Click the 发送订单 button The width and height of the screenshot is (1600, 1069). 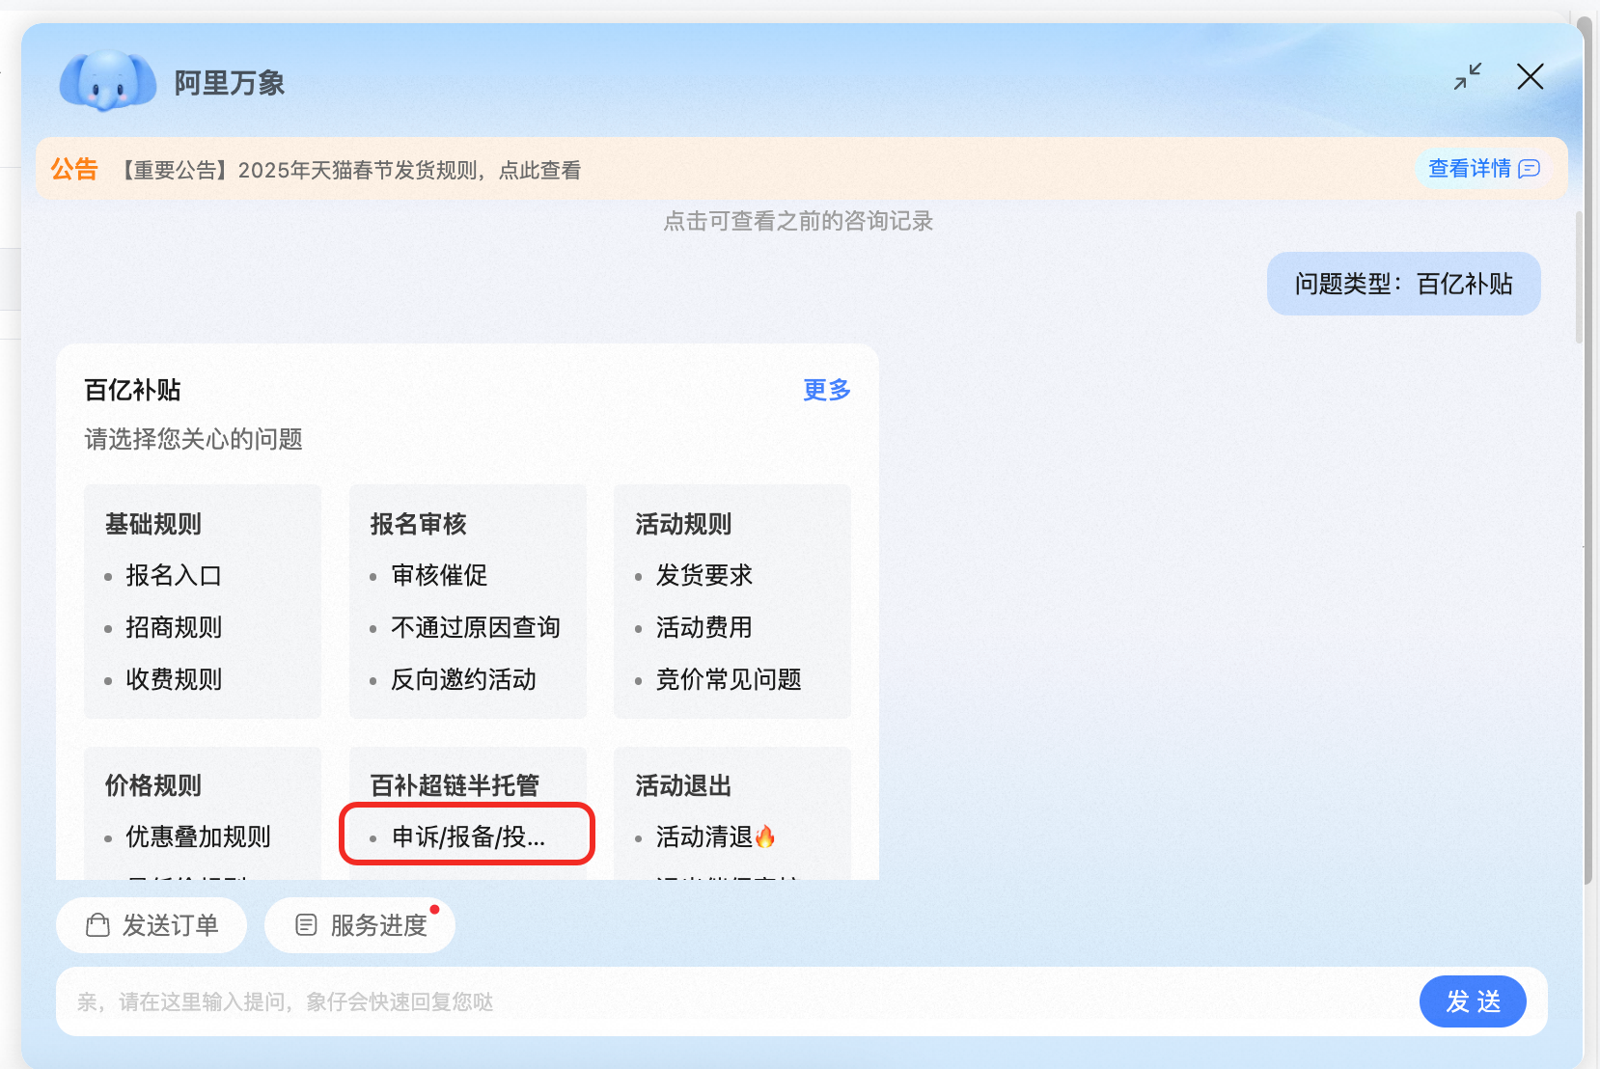click(152, 925)
